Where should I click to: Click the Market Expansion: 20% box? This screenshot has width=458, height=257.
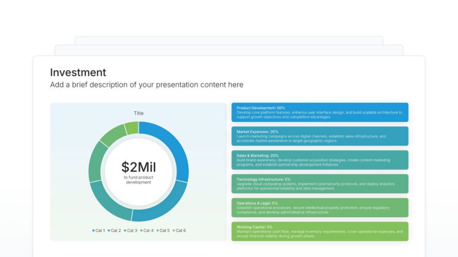click(320, 136)
